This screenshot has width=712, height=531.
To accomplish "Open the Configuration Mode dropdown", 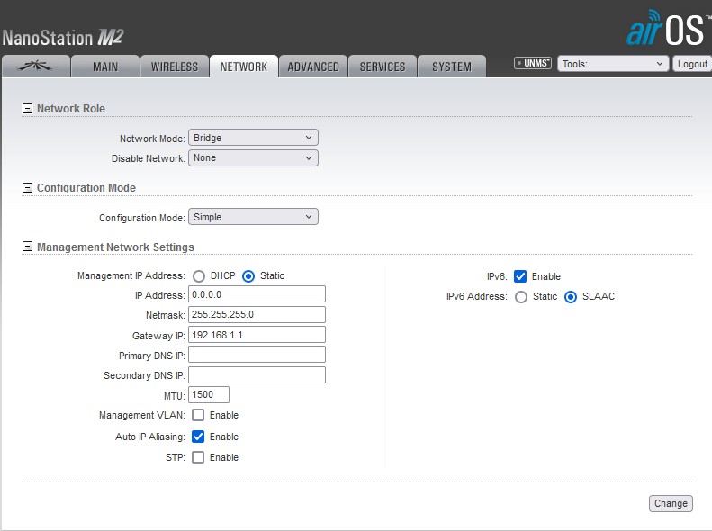I will 253,217.
